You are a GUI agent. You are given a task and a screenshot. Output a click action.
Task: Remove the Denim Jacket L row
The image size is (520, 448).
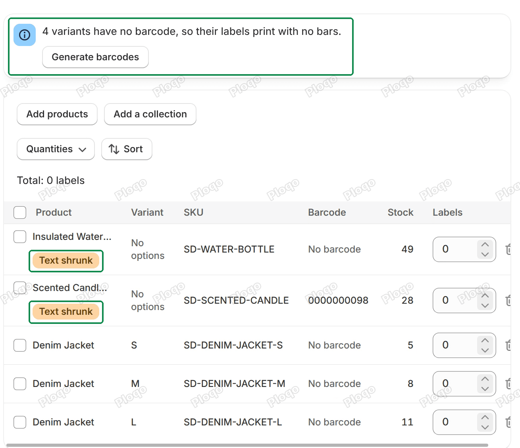(508, 422)
